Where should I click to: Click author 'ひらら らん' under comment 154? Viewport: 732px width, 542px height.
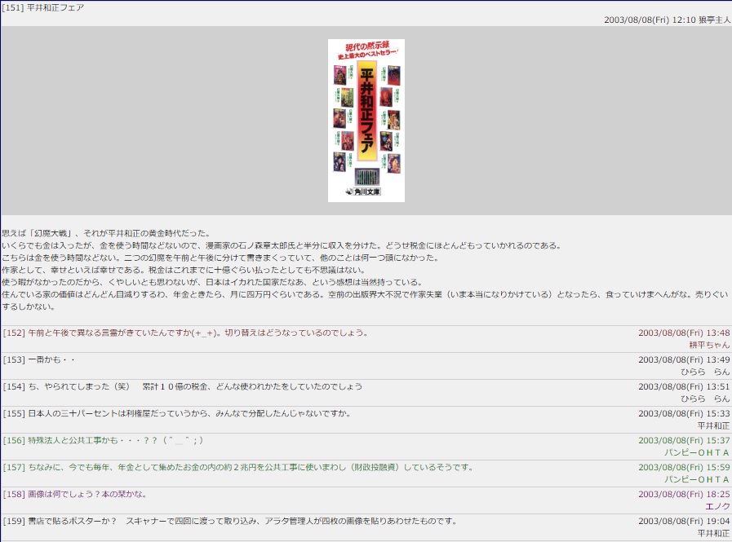pyautogui.click(x=705, y=399)
